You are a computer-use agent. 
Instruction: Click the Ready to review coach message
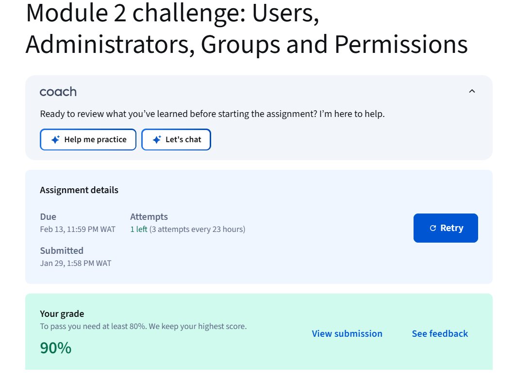[212, 114]
